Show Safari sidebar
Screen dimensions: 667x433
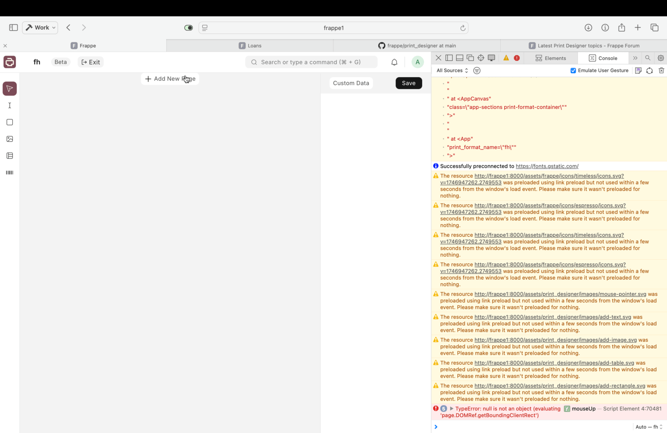click(x=13, y=27)
